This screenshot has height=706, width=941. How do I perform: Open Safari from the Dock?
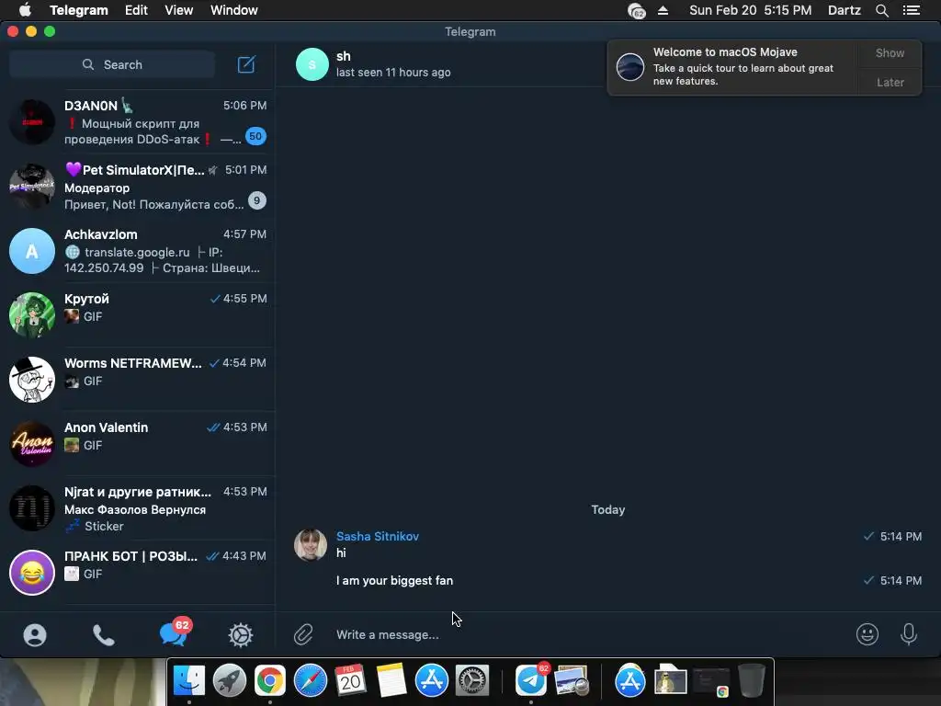311,681
